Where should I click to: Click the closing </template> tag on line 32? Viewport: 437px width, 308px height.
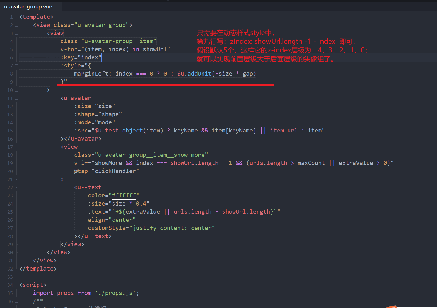click(x=38, y=269)
